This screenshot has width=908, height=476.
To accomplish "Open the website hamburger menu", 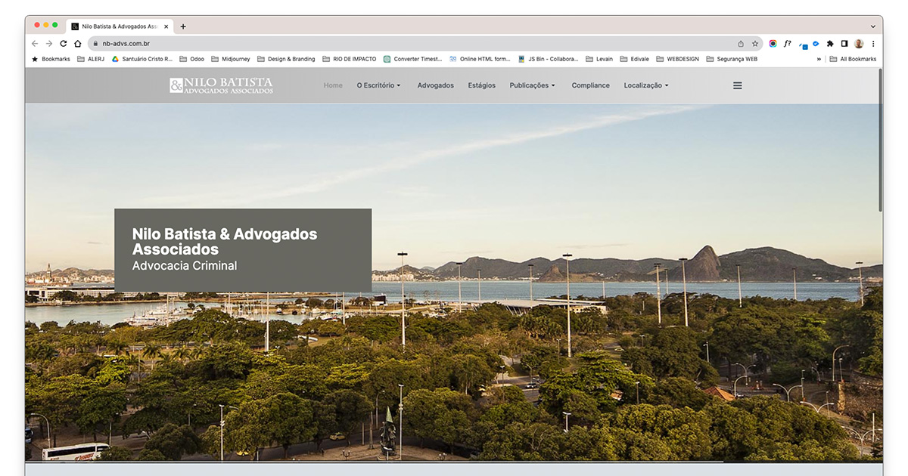I will pos(738,85).
